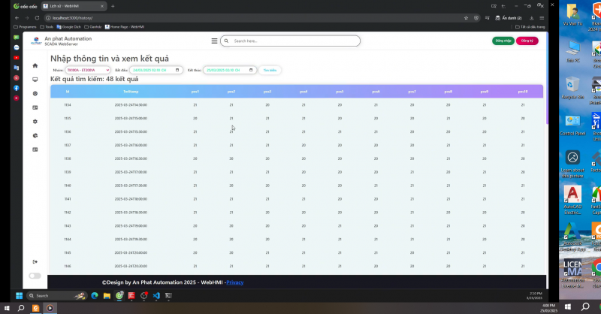Open the Nhóm dropdown TK100A - ET200IA

pyautogui.click(x=87, y=70)
